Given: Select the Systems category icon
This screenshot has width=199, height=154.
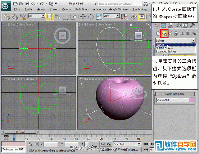Looking at the screenshot, I should 194,33.
